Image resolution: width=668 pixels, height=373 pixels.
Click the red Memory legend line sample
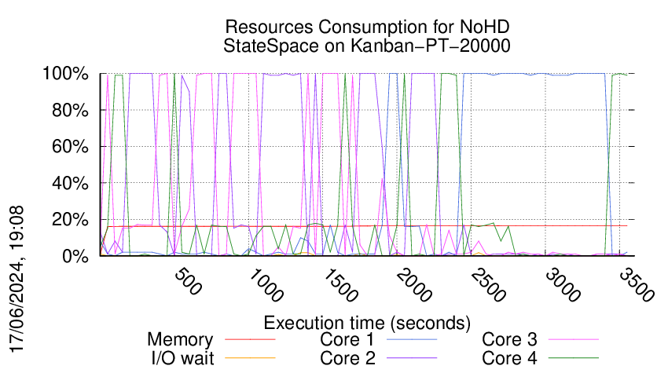tap(250, 339)
